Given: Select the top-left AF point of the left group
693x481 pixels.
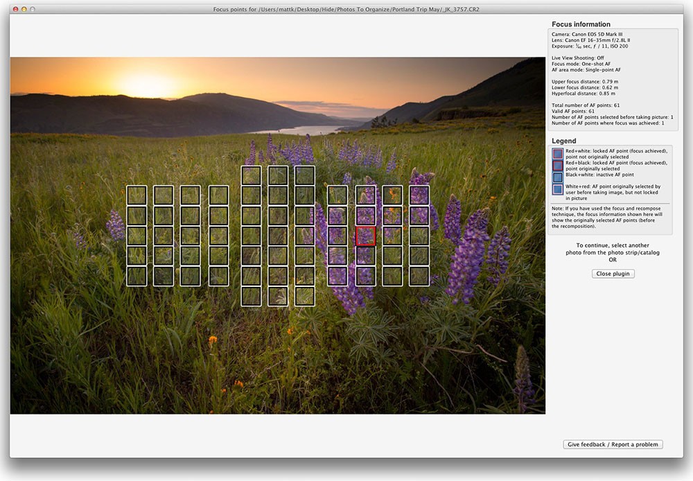Looking at the screenshot, I should point(137,195).
